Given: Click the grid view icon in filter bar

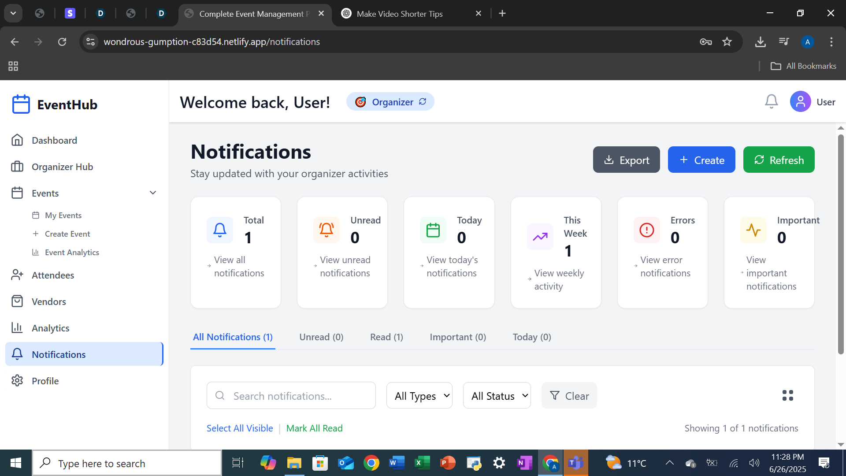Looking at the screenshot, I should tap(787, 395).
